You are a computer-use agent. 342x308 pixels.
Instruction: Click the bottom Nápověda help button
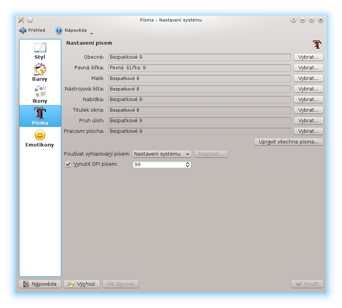40,284
